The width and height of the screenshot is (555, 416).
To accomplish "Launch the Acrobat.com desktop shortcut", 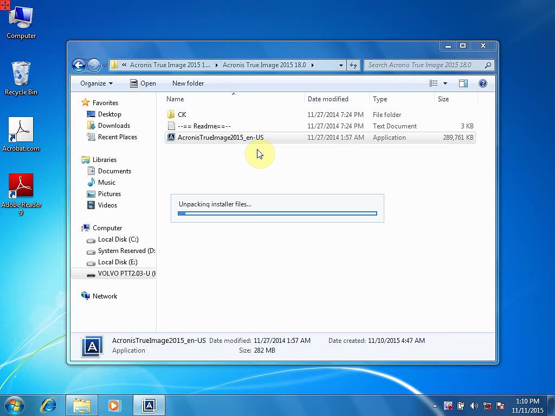I will (21, 134).
